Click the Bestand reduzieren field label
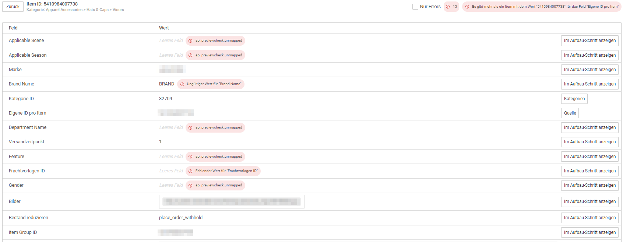 coord(28,218)
